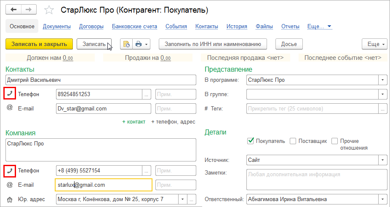
Task: Click the forward navigation arrow
Action: 29,9
